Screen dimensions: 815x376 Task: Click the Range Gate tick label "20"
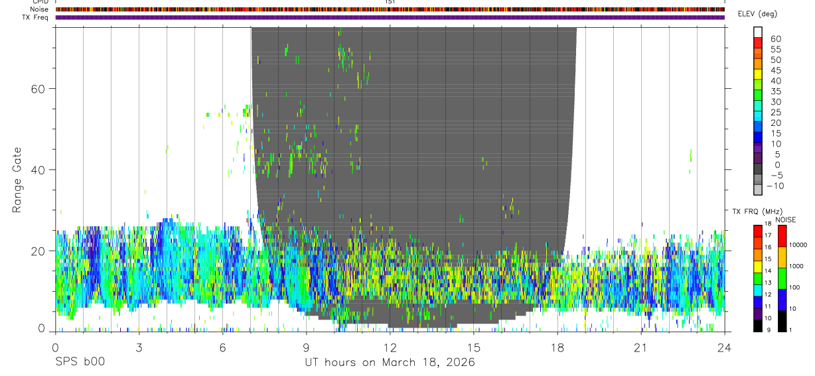38,251
